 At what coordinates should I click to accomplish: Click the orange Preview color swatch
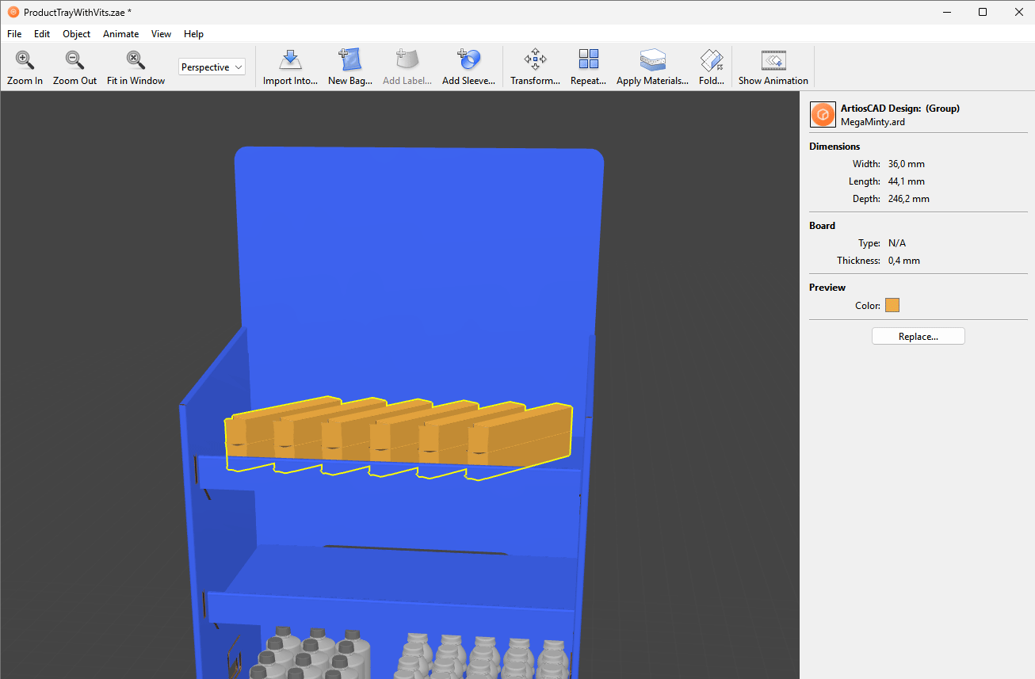(892, 305)
